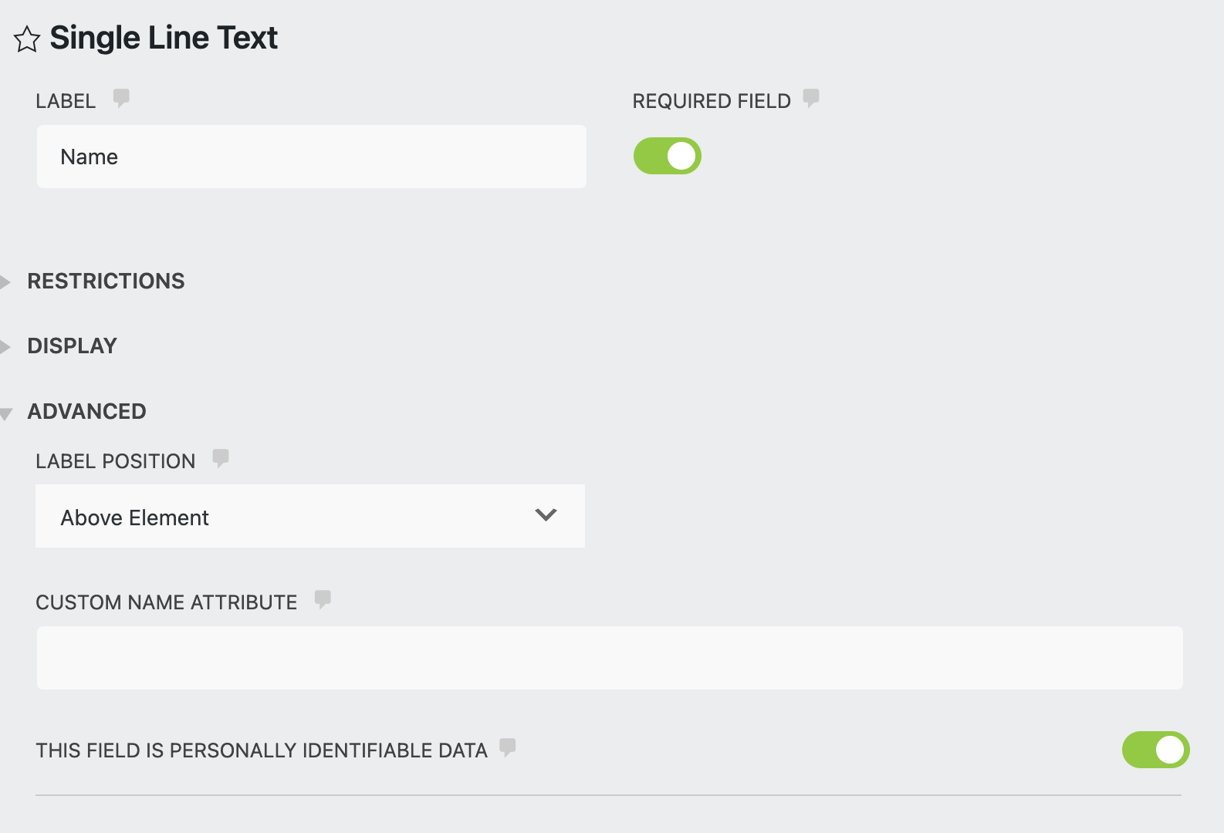Image resolution: width=1224 pixels, height=833 pixels.
Task: Click the Label input containing Name
Action: coord(311,157)
